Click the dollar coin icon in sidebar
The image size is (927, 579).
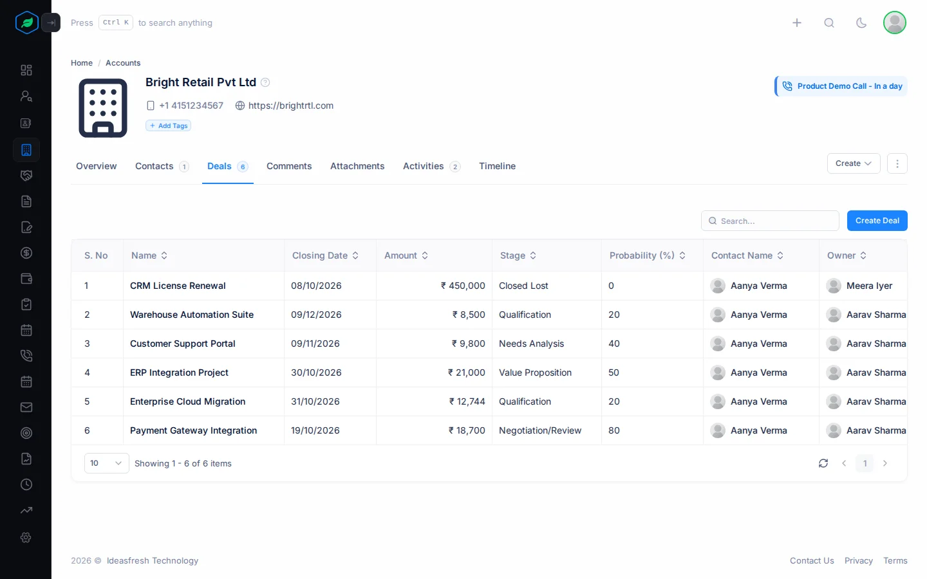point(26,253)
